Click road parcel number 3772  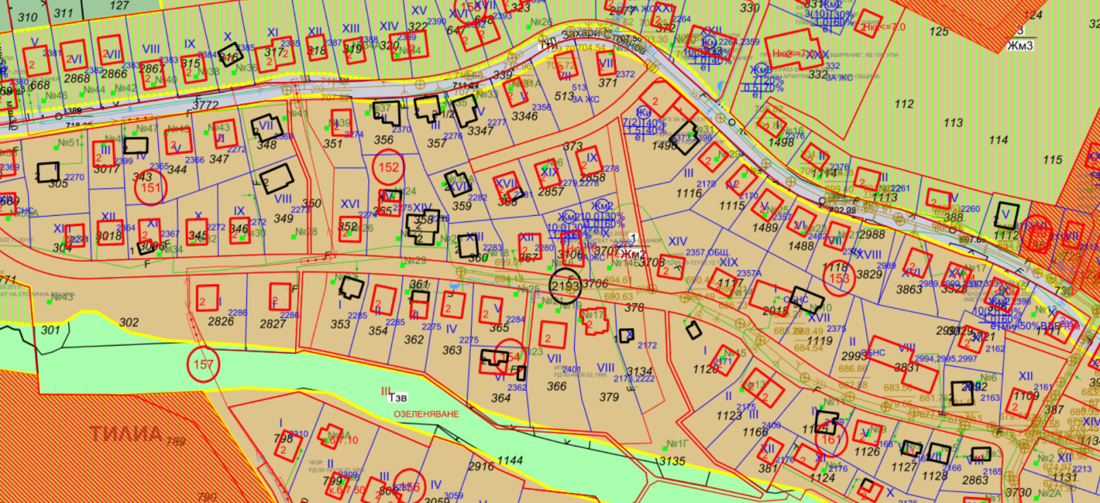205,105
